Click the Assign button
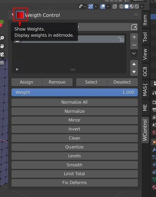Viewport: 156px width, 197px height. click(x=26, y=82)
